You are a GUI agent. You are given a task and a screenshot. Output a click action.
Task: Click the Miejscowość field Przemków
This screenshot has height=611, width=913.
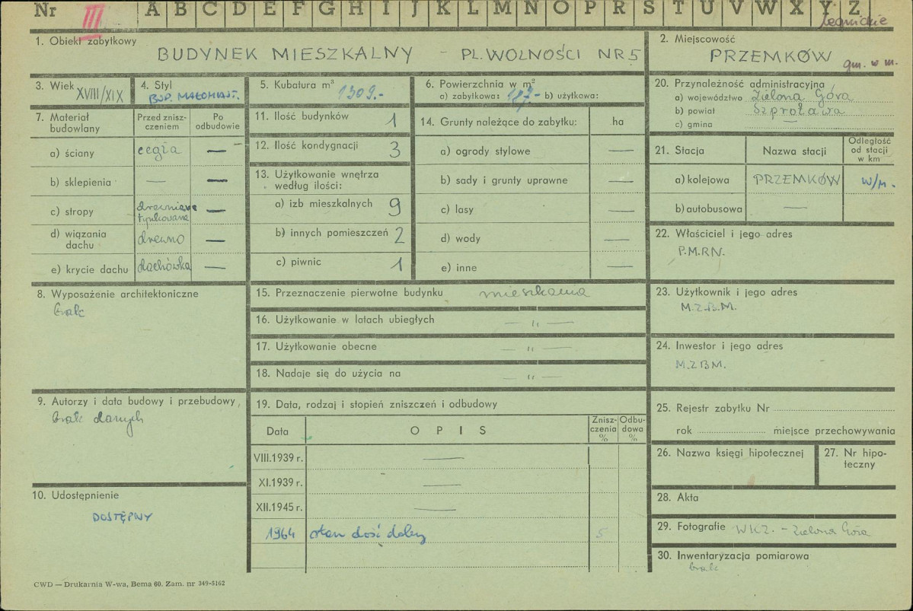click(771, 56)
